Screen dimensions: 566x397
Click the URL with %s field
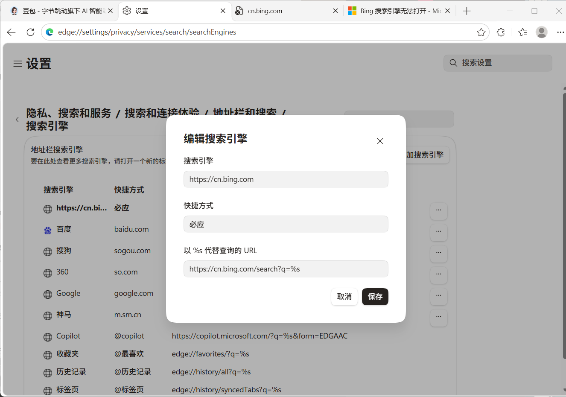pyautogui.click(x=286, y=269)
